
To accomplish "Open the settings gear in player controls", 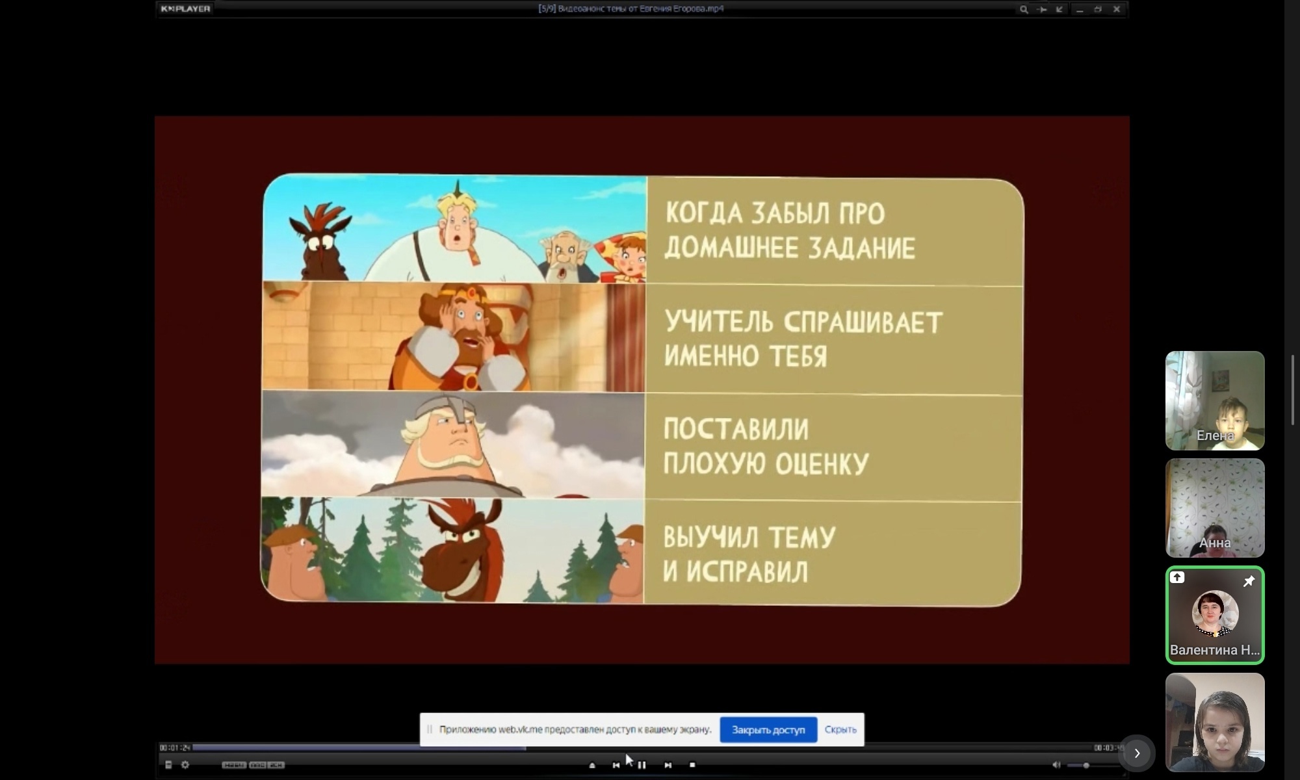I will (185, 765).
